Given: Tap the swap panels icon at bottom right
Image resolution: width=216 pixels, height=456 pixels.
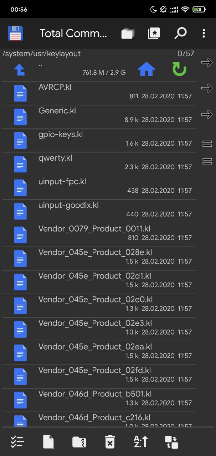Looking at the screenshot, I should coord(171,442).
